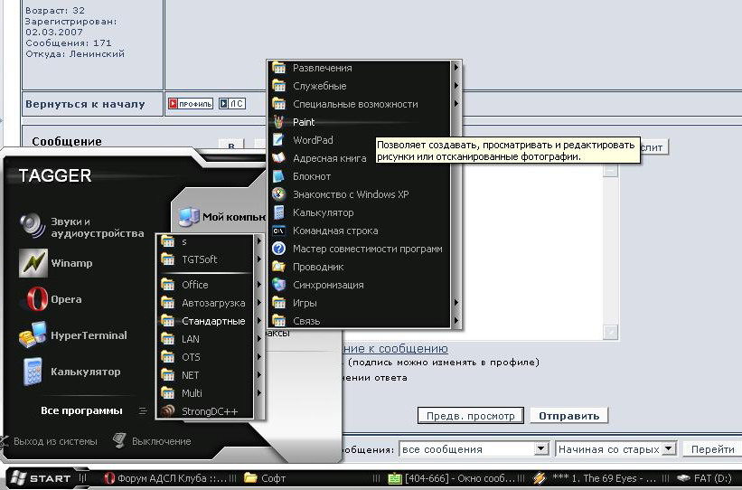Expand the Развлечения submenu
This screenshot has height=490, width=742.
[x=364, y=68]
